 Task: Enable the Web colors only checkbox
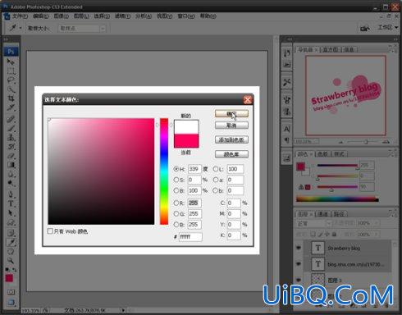50,231
